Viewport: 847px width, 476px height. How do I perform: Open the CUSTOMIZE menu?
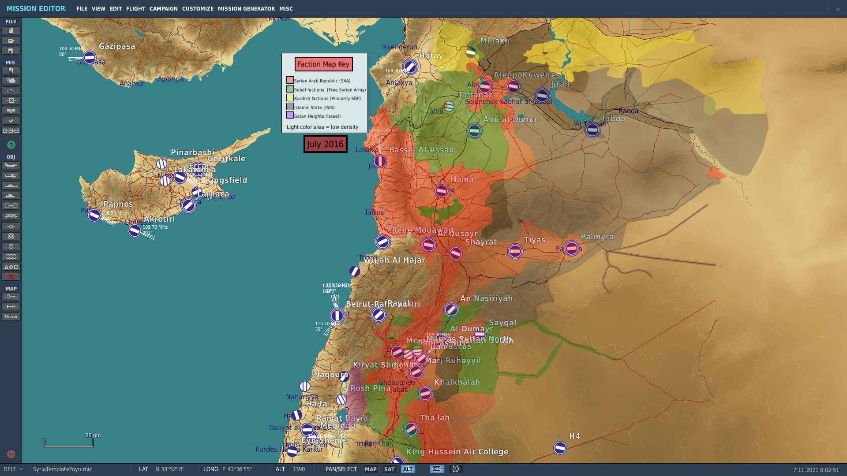click(x=198, y=9)
